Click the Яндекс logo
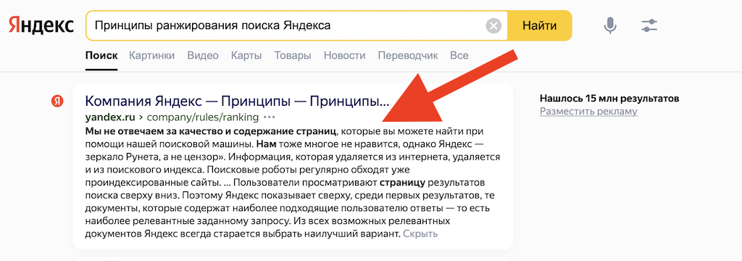Viewport: 742px width, 261px height. (41, 25)
